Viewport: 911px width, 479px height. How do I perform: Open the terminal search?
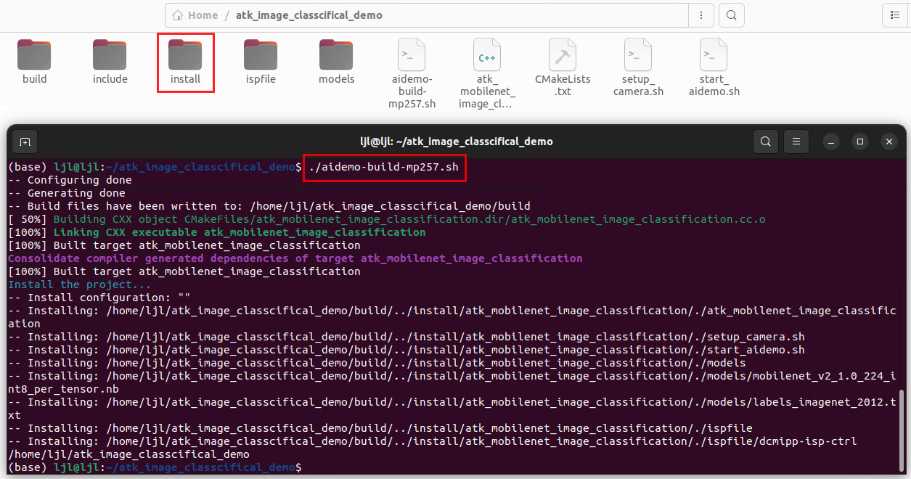point(766,142)
